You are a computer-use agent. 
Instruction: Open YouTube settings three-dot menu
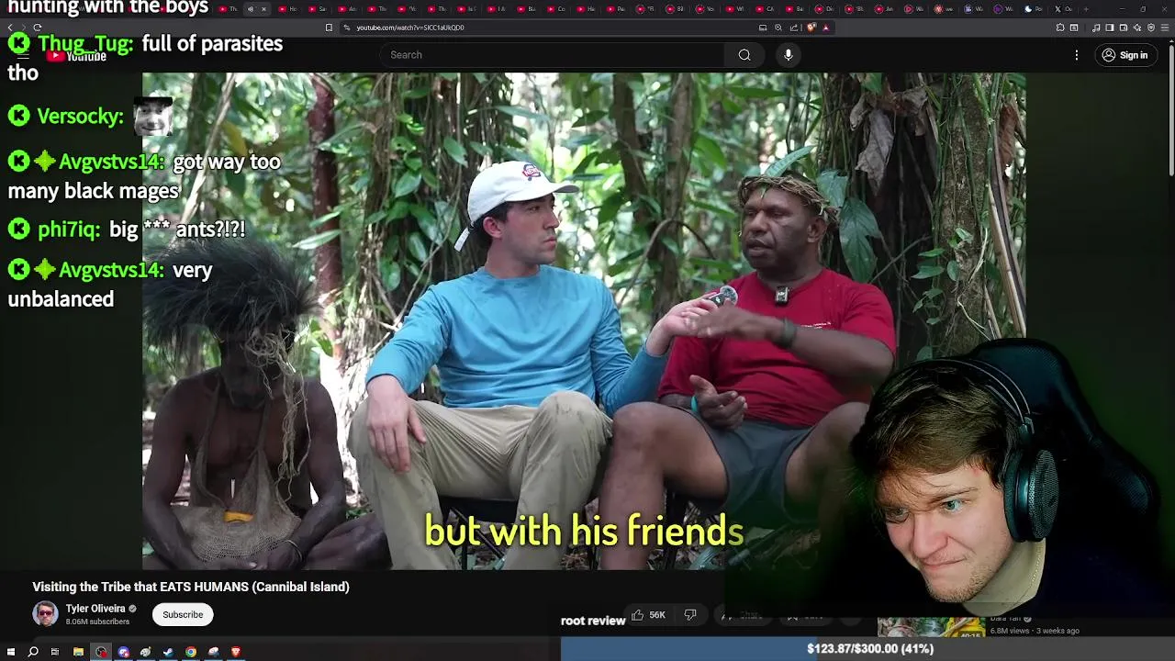[1077, 55]
